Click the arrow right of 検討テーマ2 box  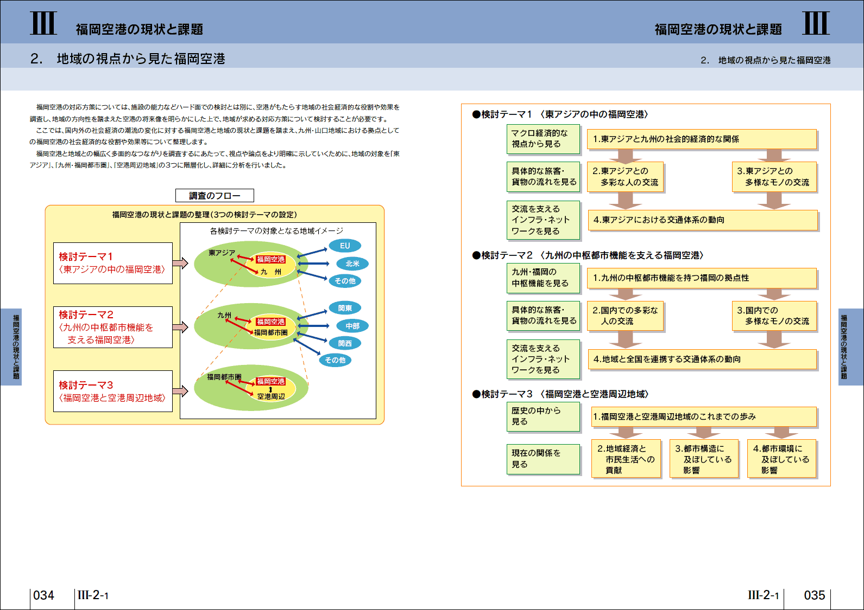pos(180,327)
